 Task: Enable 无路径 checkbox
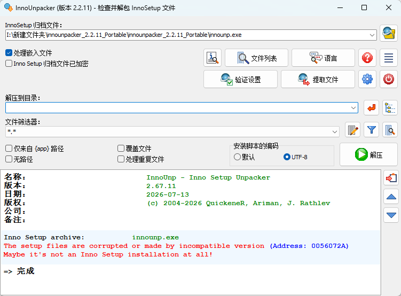9,159
